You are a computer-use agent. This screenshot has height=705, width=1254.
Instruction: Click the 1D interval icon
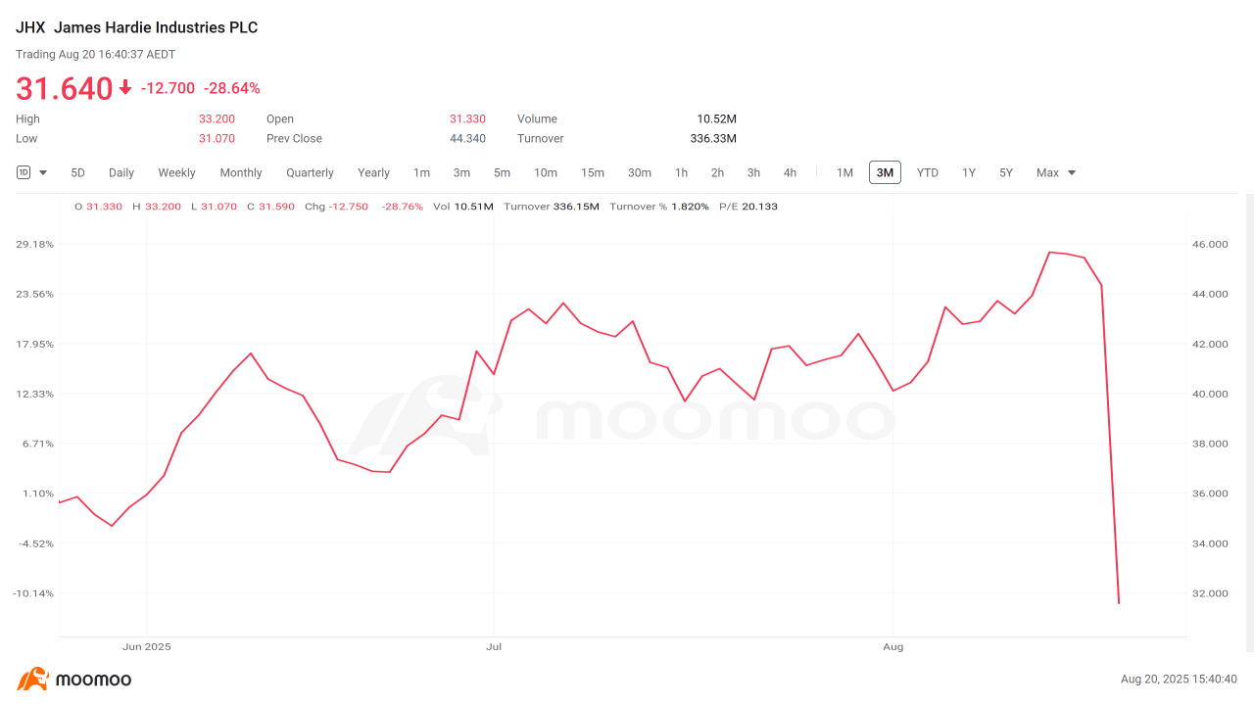point(24,172)
